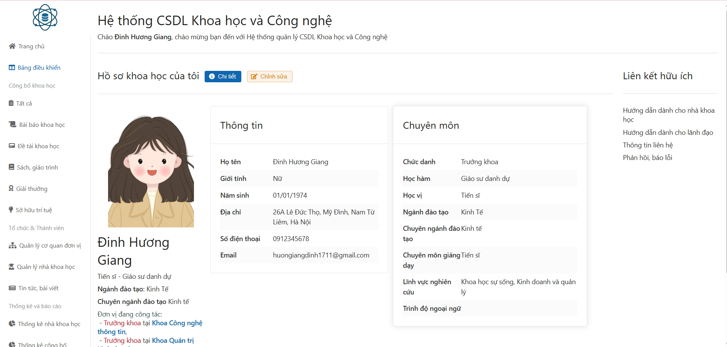
Task: Open Hướng dẫn dành cho nhà khoa học link
Action: pyautogui.click(x=669, y=115)
